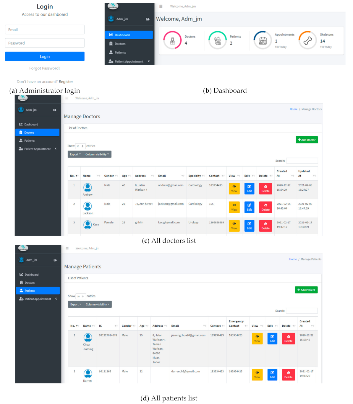Click the blue Edit icon for Jackson
This screenshot has height=404, width=353.
point(249,207)
